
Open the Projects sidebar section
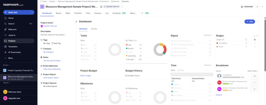point(19,41)
